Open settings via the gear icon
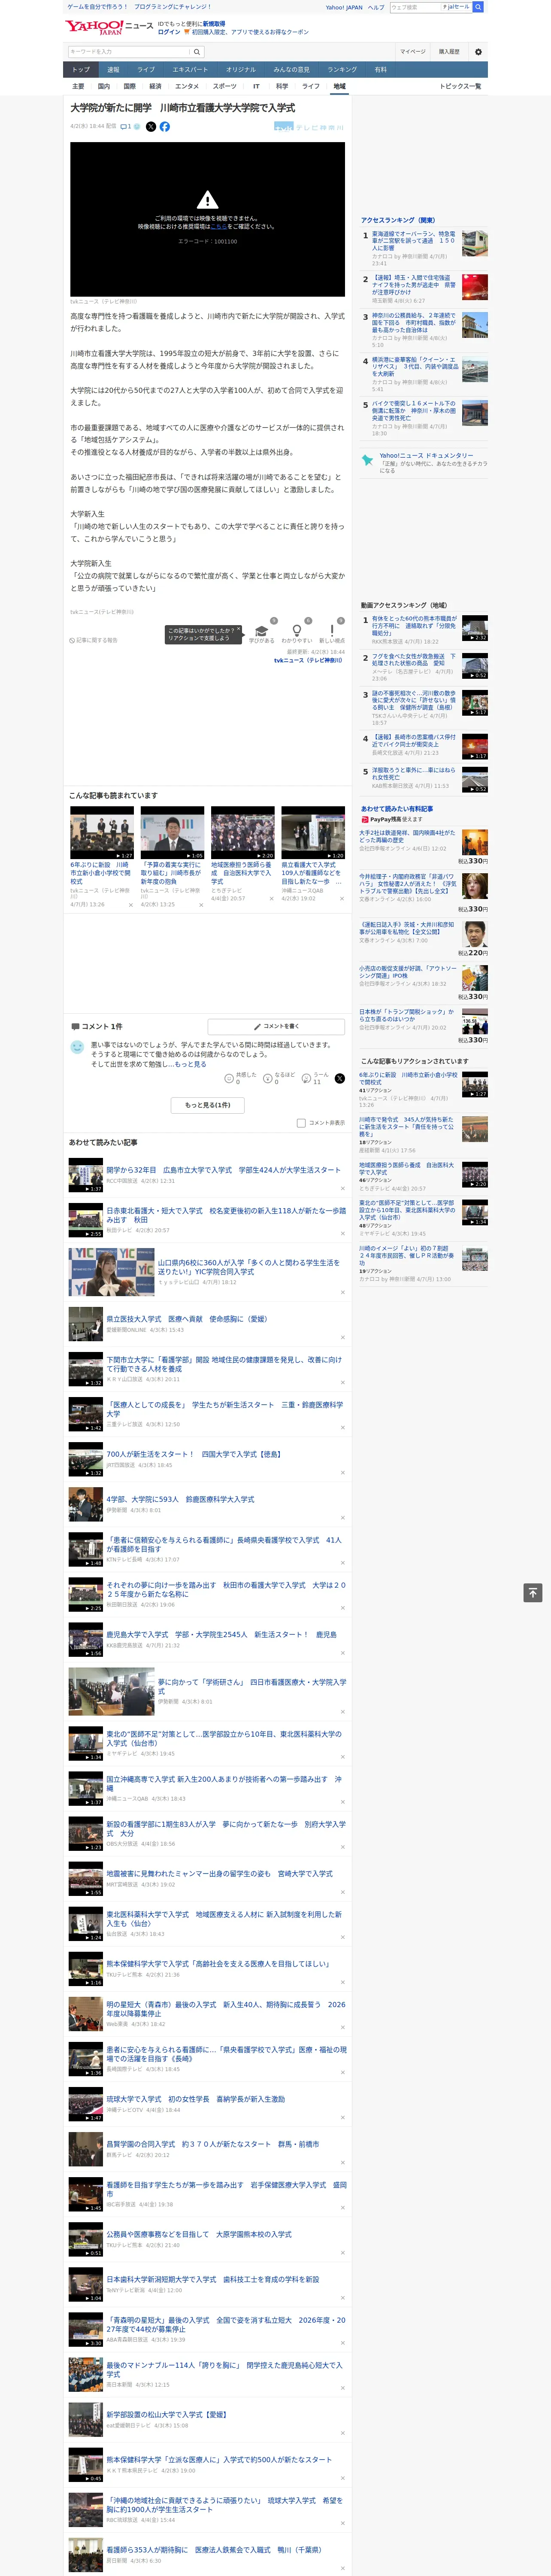This screenshot has height=2576, width=551. point(478,51)
